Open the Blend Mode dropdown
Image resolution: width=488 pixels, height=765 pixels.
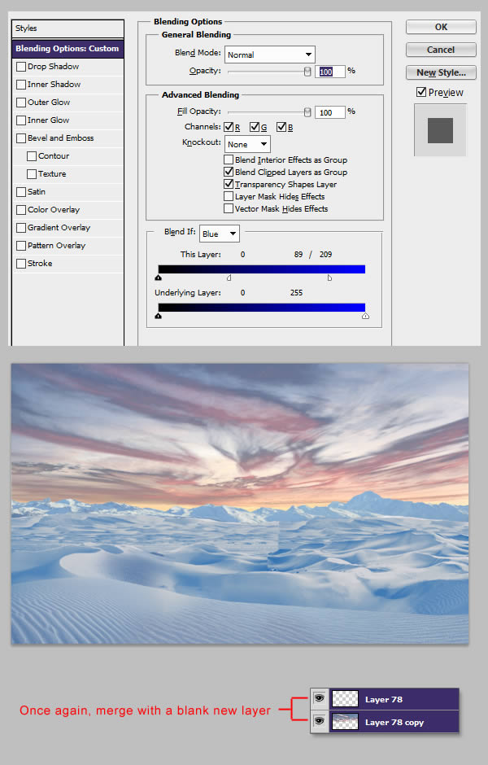pos(269,55)
